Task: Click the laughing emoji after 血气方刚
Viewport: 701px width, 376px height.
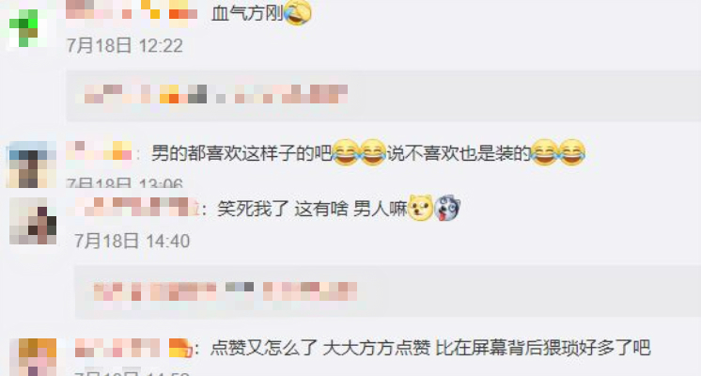Action: coord(297,12)
